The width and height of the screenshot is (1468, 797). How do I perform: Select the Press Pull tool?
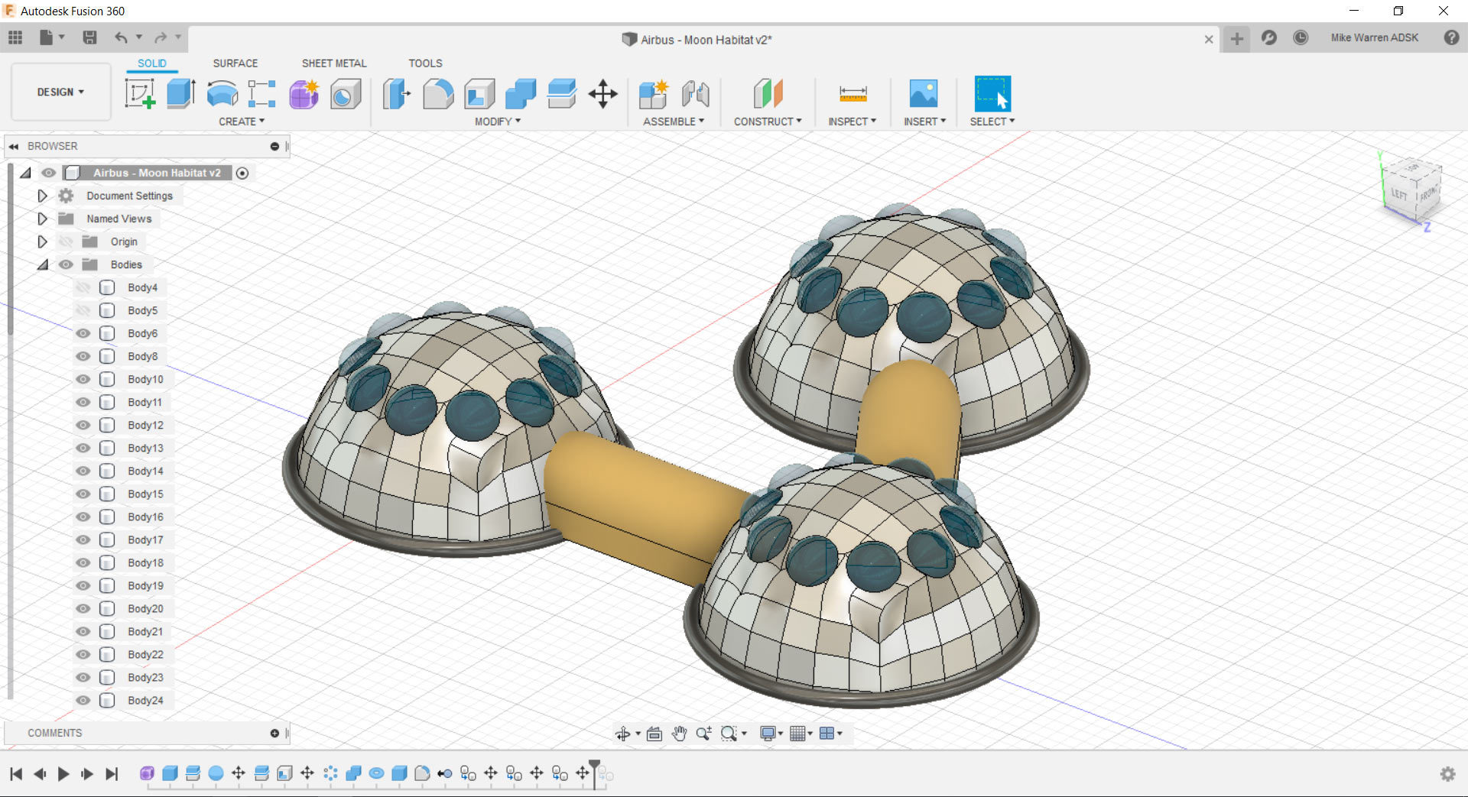[396, 94]
